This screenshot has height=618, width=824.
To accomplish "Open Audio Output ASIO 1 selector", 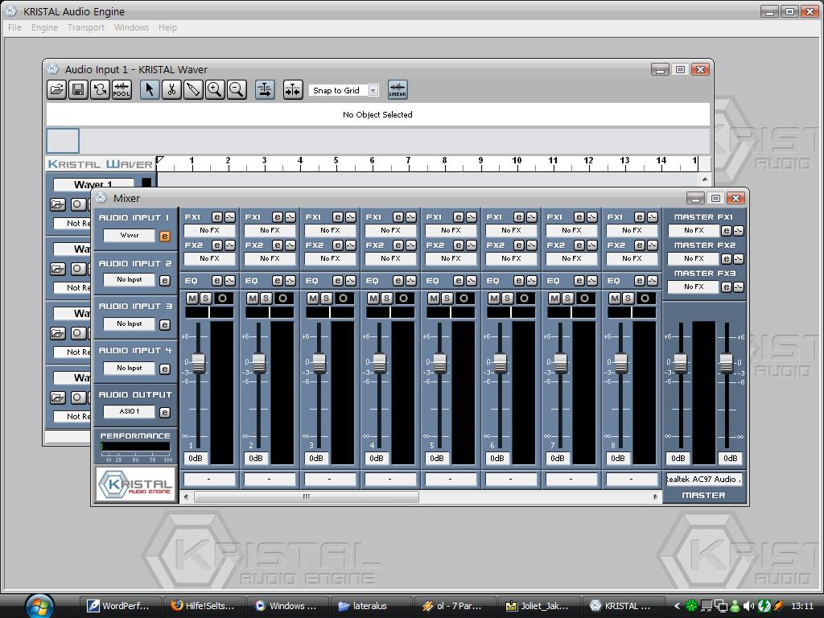I will click(x=130, y=411).
